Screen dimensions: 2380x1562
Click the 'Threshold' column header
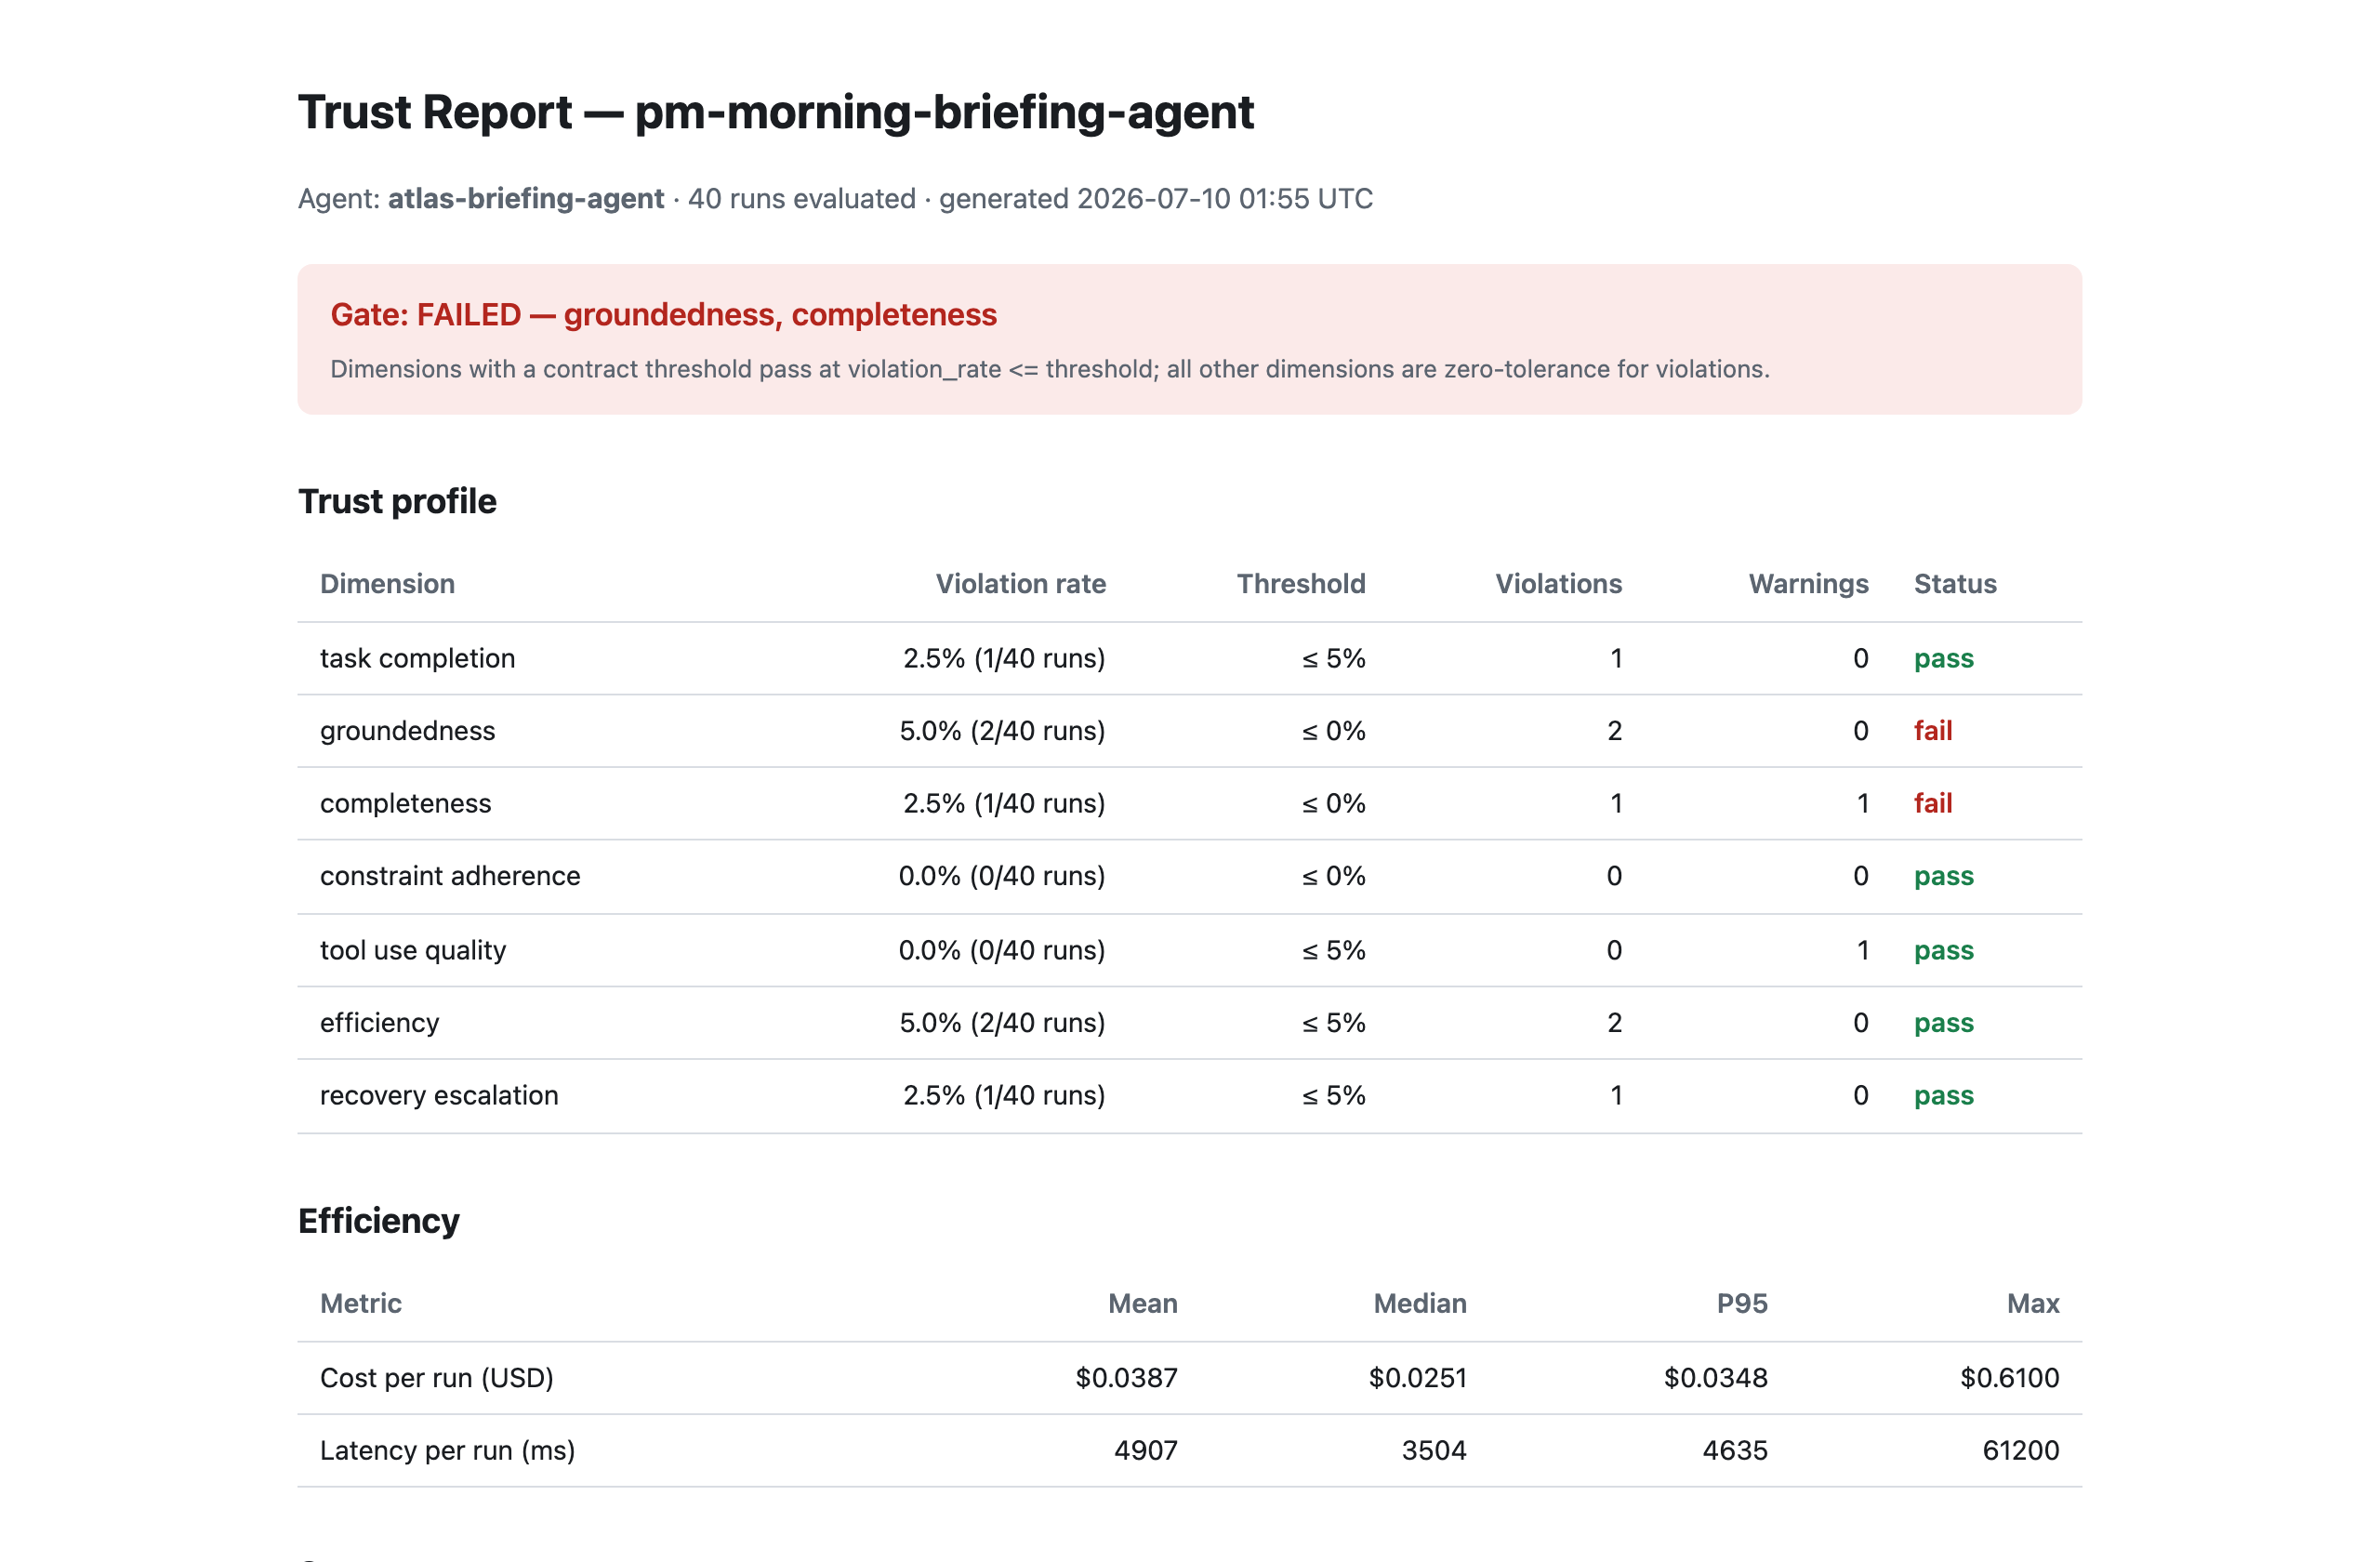point(1300,583)
